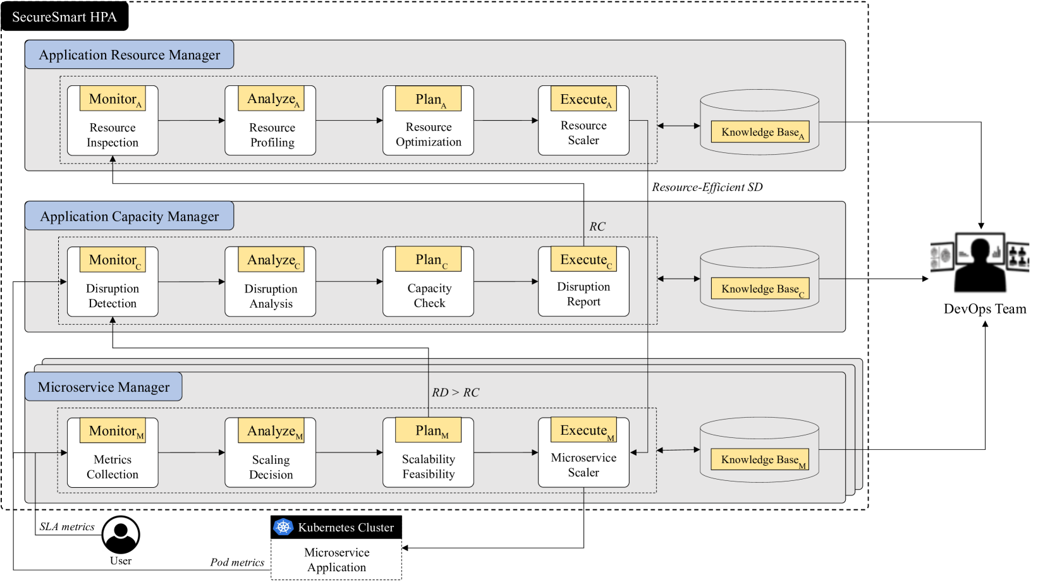
Task: Click the yellow Analyze A label
Action: 271,99
